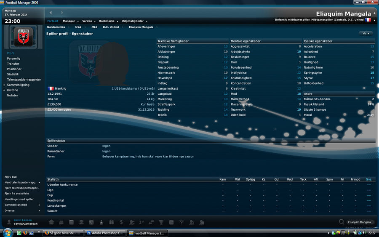Follow the MLS breadcrumb link
This screenshot has height=237, width=379.
94,27
